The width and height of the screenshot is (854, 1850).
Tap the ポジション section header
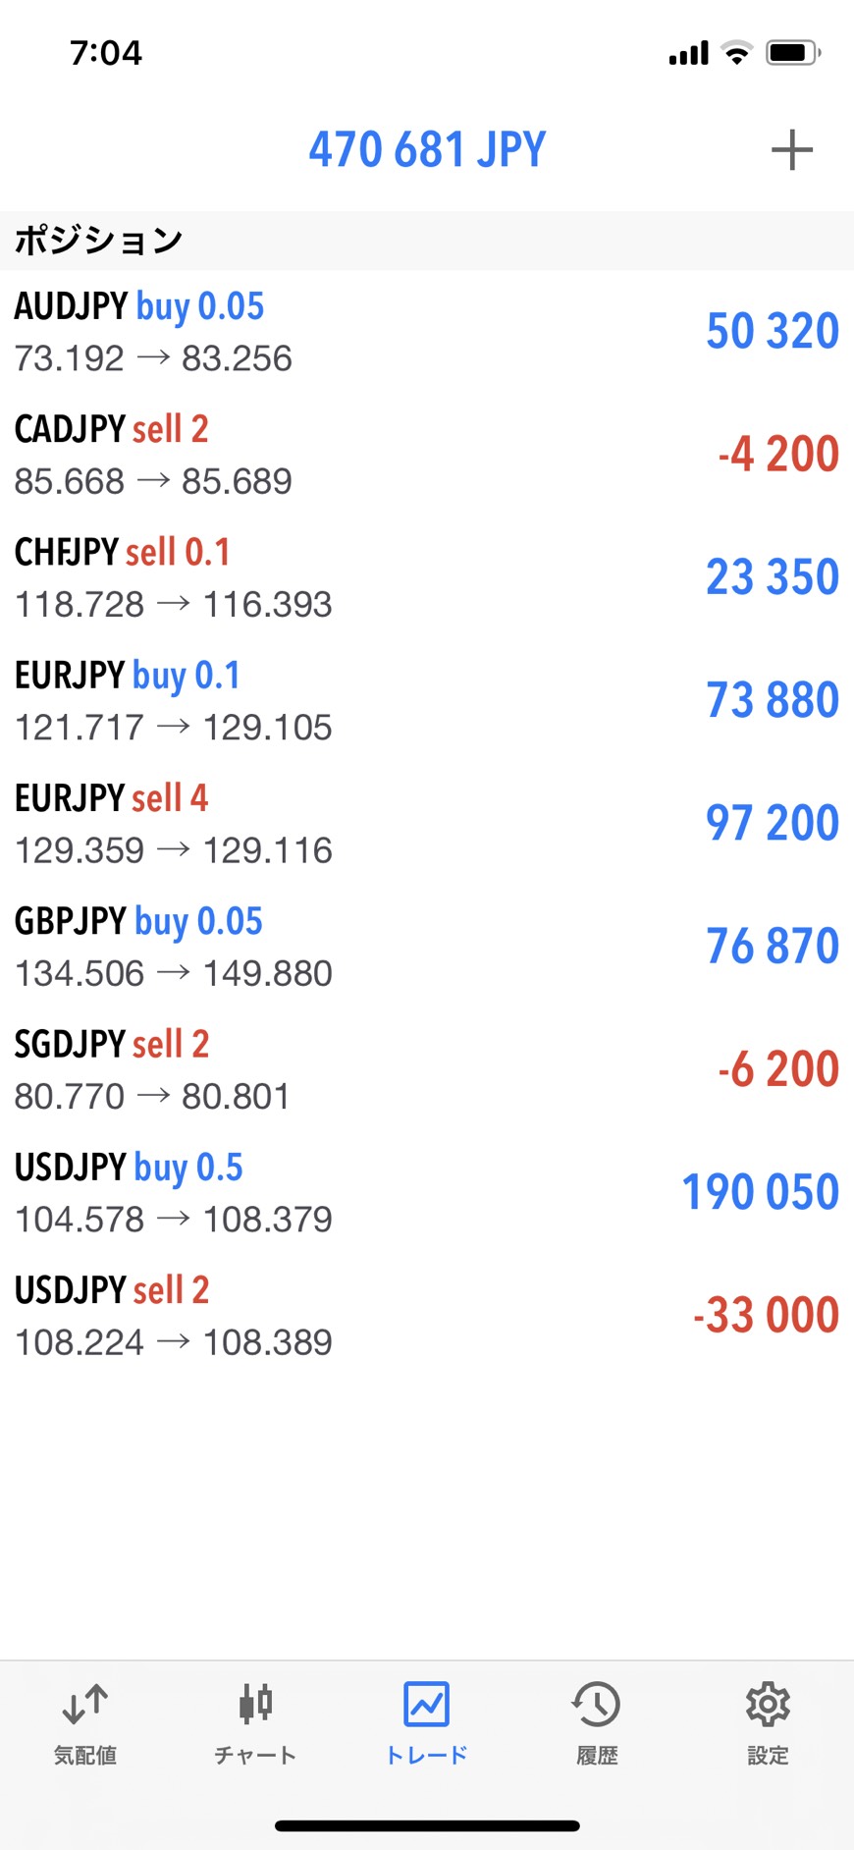coord(99,241)
